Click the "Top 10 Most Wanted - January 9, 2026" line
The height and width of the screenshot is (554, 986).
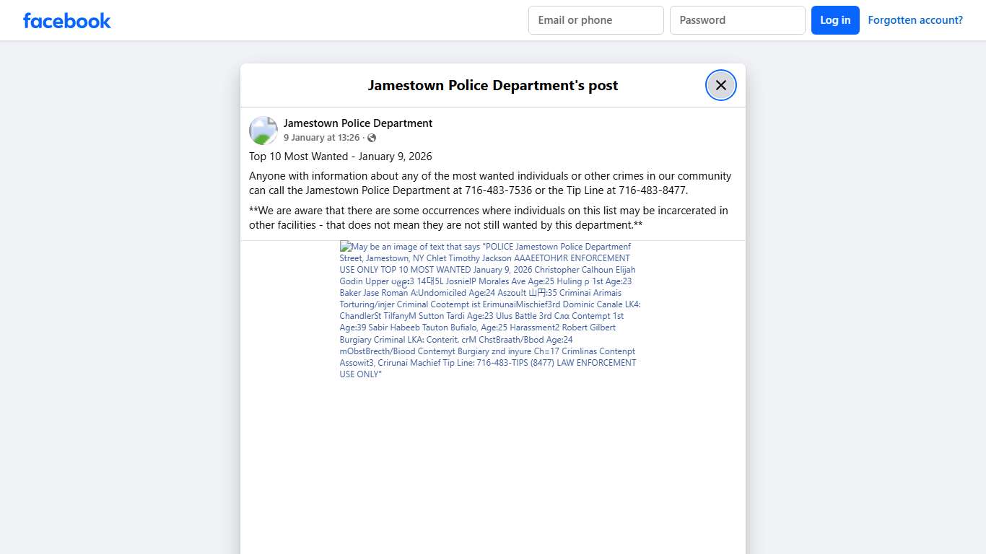[340, 157]
